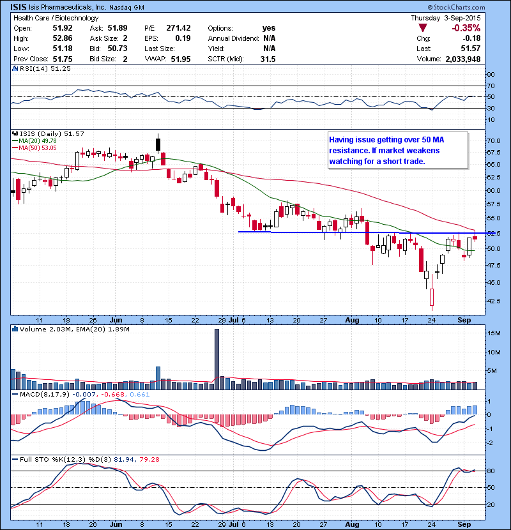Click the stochastic %D value 79.28
The height and width of the screenshot is (530, 511).
[149, 459]
